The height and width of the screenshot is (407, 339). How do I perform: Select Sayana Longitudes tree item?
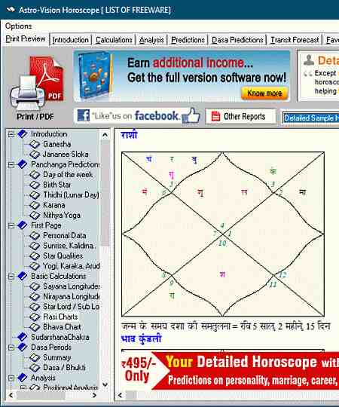click(72, 286)
